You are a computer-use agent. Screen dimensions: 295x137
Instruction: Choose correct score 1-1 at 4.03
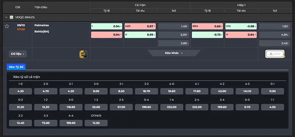point(273,107)
